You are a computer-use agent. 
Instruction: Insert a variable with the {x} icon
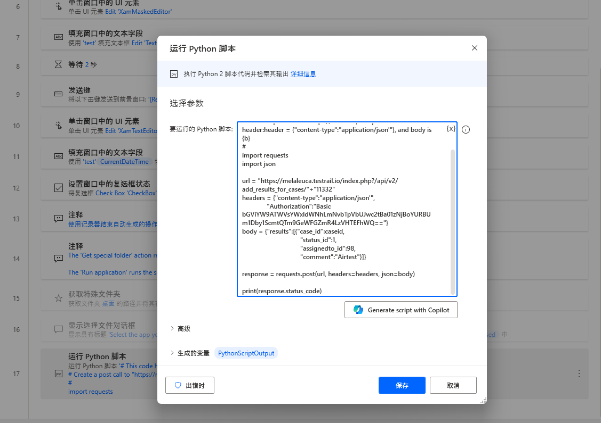[x=451, y=129]
